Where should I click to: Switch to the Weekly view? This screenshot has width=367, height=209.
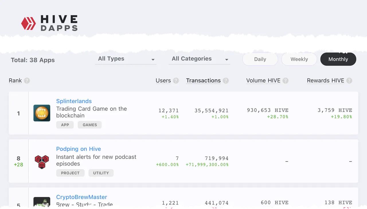point(299,59)
